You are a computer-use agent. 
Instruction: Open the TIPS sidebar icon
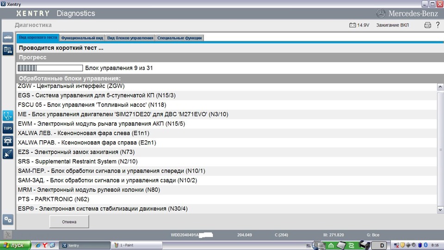pyautogui.click(x=8, y=128)
